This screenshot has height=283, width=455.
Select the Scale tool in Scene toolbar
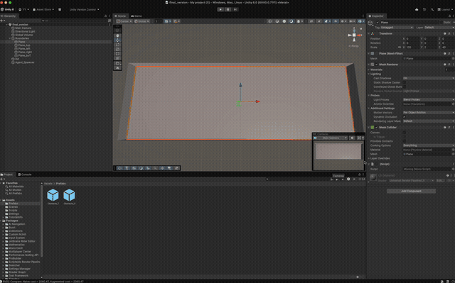coord(117,49)
